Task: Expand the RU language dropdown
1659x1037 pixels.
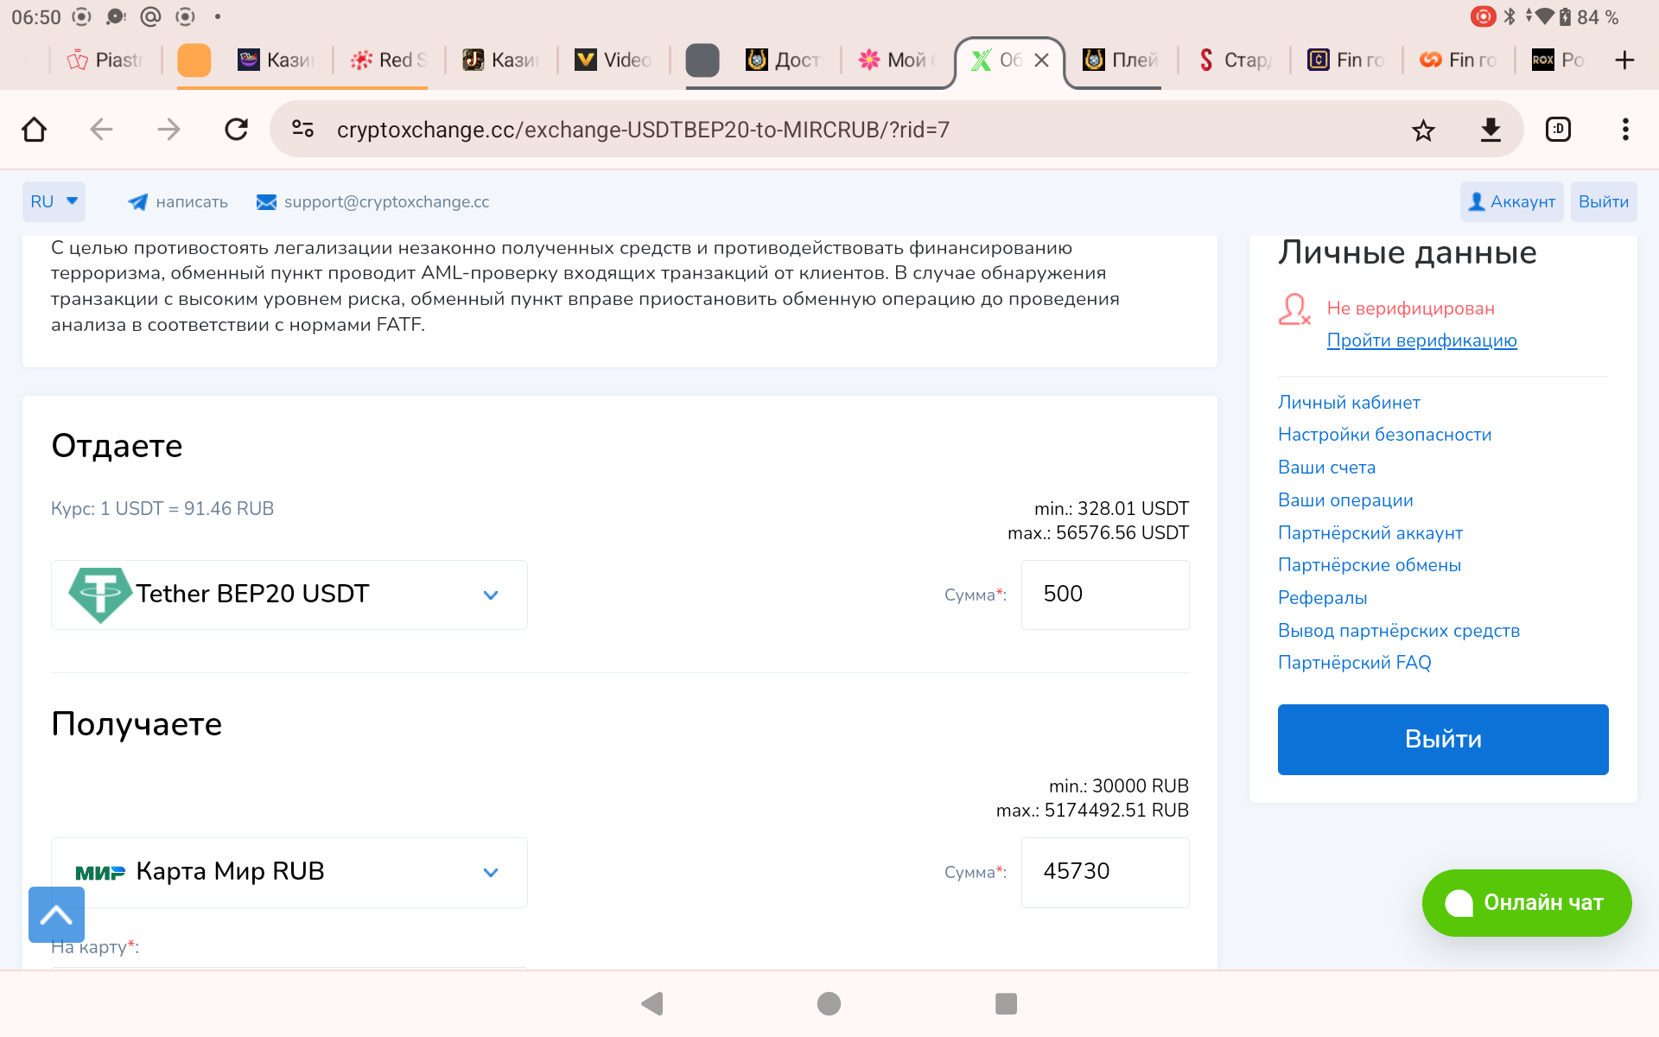Action: (x=54, y=201)
